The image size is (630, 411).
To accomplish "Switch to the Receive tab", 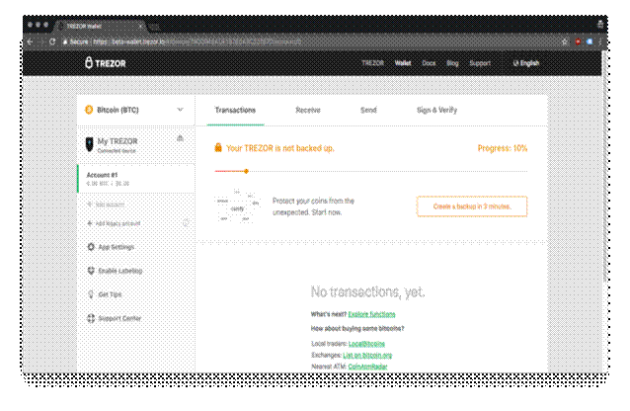I will coord(308,110).
